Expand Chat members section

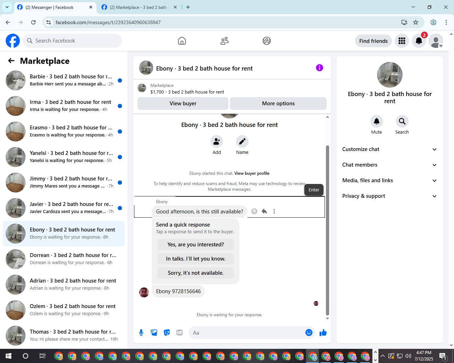[390, 165]
